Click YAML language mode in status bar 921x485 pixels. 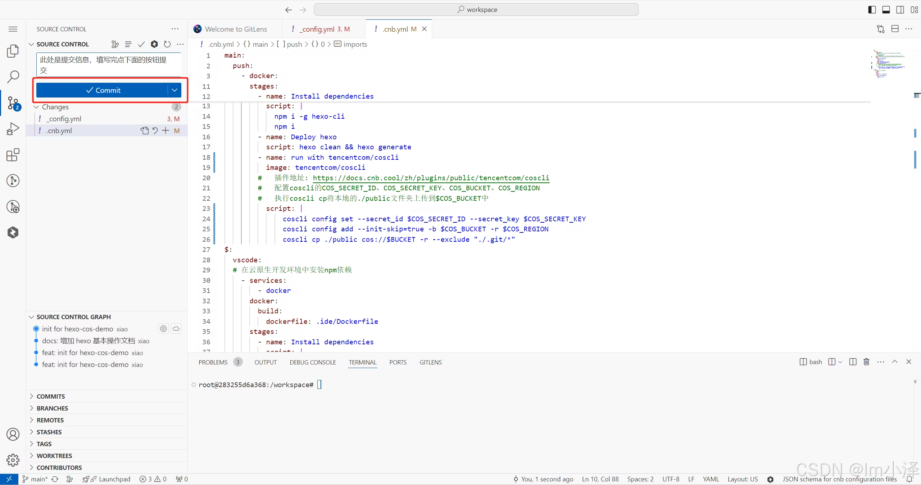click(711, 479)
